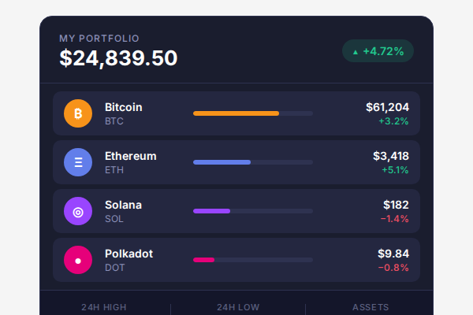Image resolution: width=473 pixels, height=315 pixels.
Task: Click the green up-arrow in portfolio badge
Action: tap(356, 52)
